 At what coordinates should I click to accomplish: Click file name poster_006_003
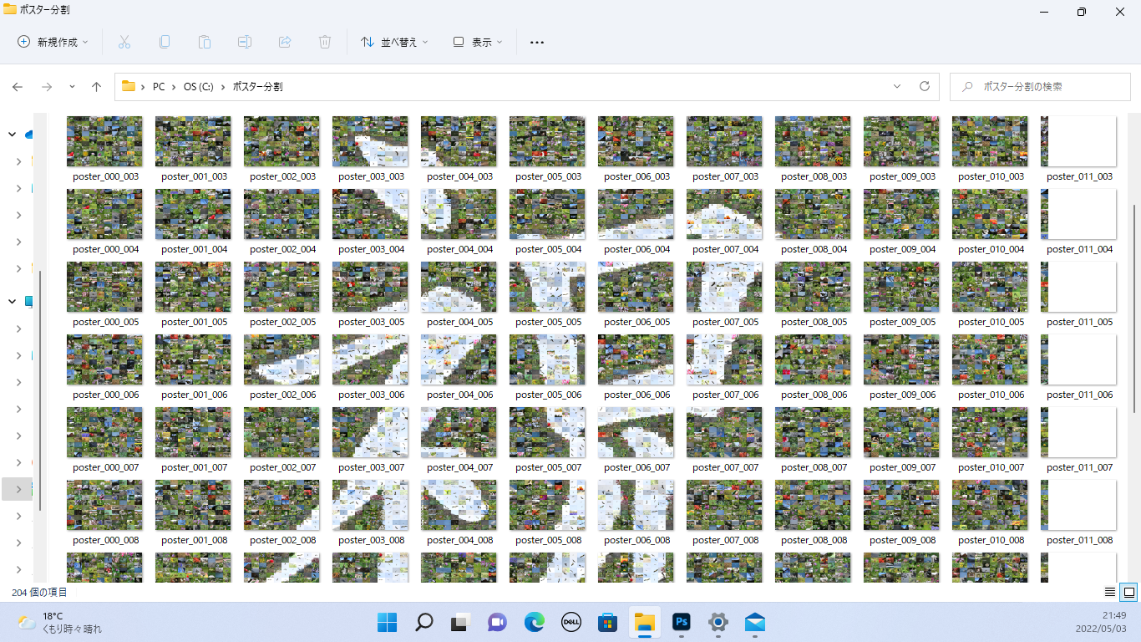(637, 176)
